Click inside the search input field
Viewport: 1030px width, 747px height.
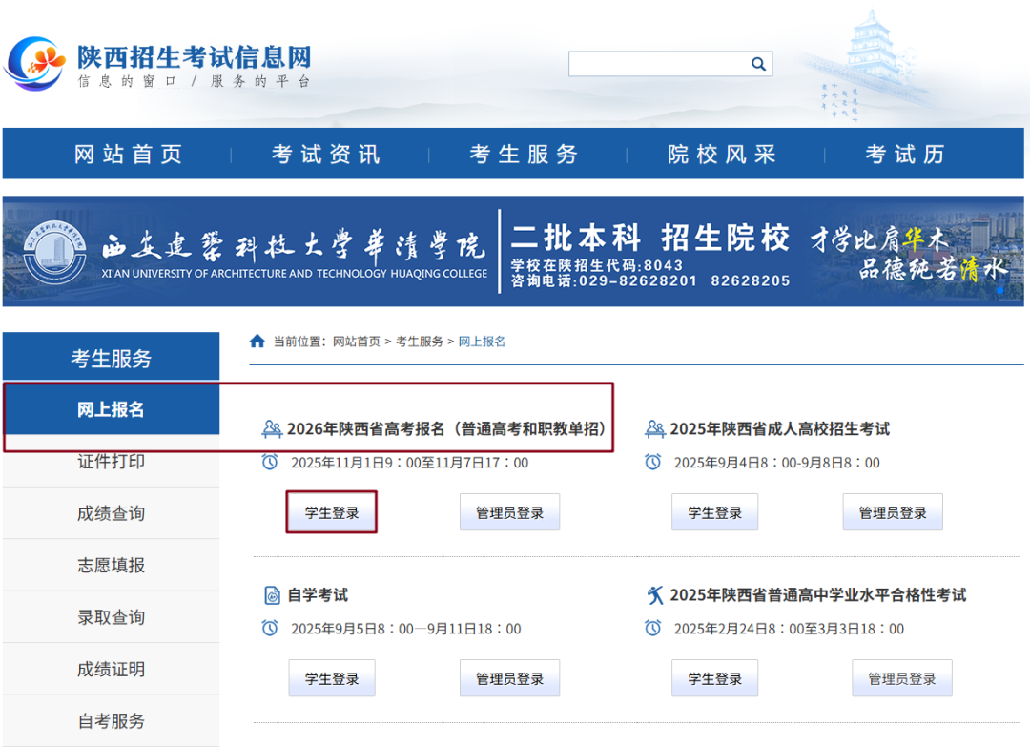pyautogui.click(x=658, y=64)
